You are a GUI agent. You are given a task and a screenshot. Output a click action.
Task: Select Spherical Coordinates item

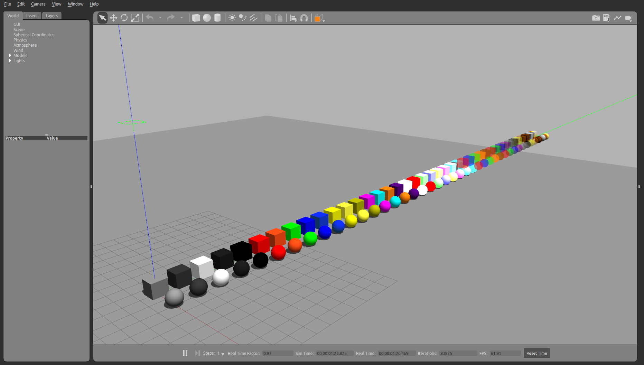(34, 35)
